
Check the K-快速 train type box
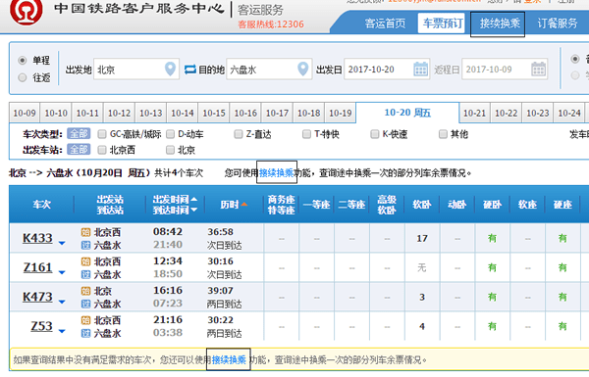(375, 134)
